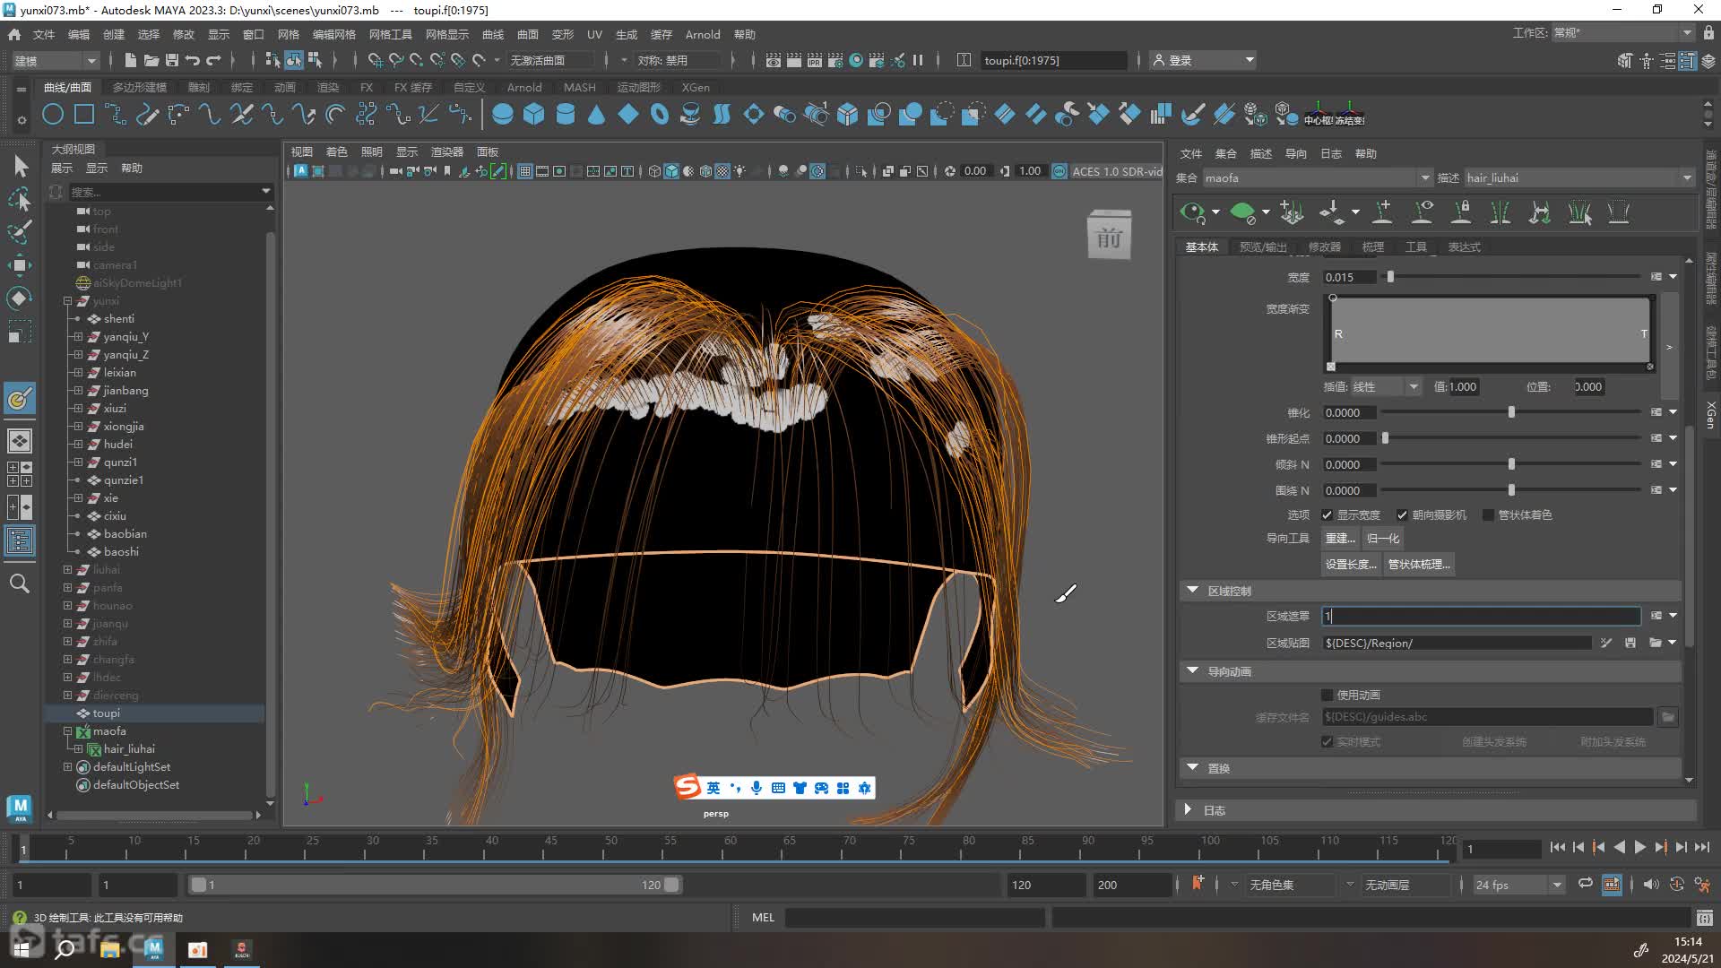
Task: Open the 建模 menu set dropdown
Action: 56,60
